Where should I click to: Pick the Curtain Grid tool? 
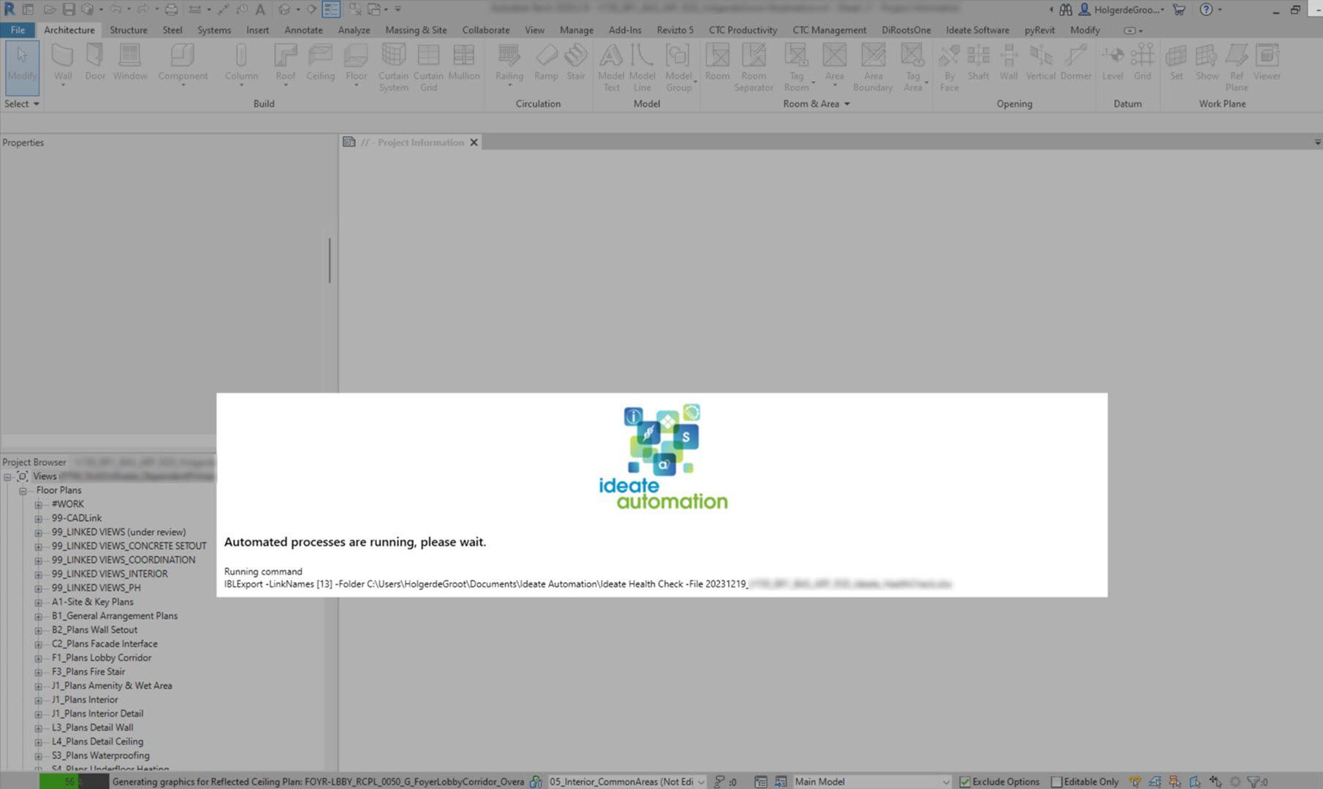click(428, 67)
